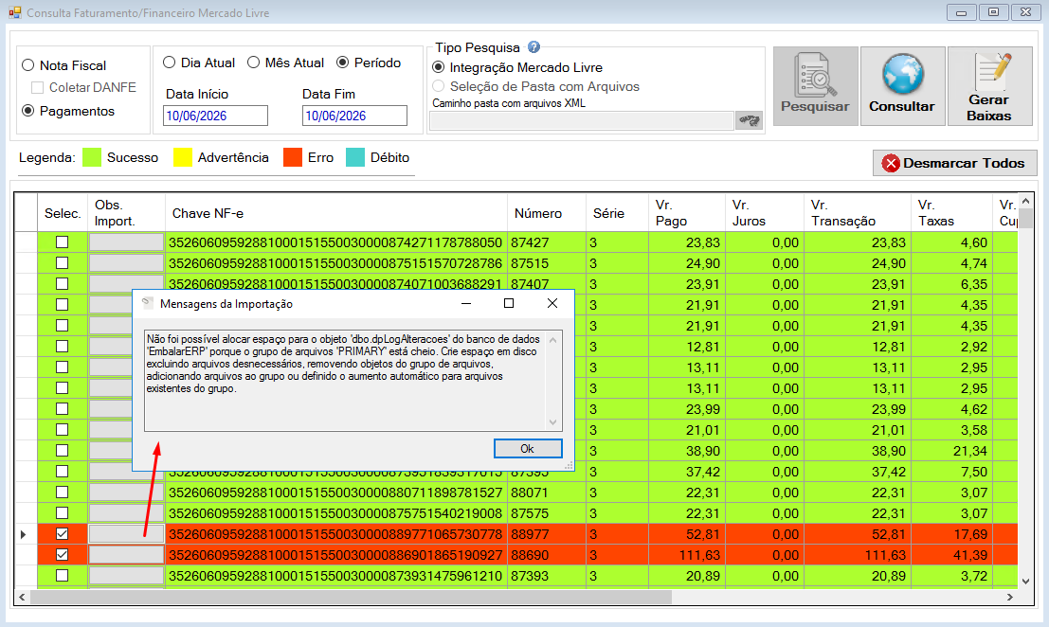Click the Selec. column header
The height and width of the screenshot is (627, 1049).
pyautogui.click(x=63, y=213)
